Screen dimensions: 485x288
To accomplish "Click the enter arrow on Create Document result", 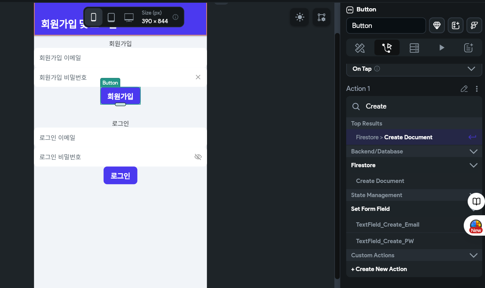I will click(472, 137).
